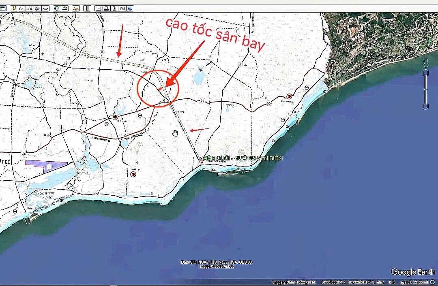Screen dimensions: 438x286
Task: Select the Add Polygon tool
Action: pyautogui.click(x=21, y=9)
